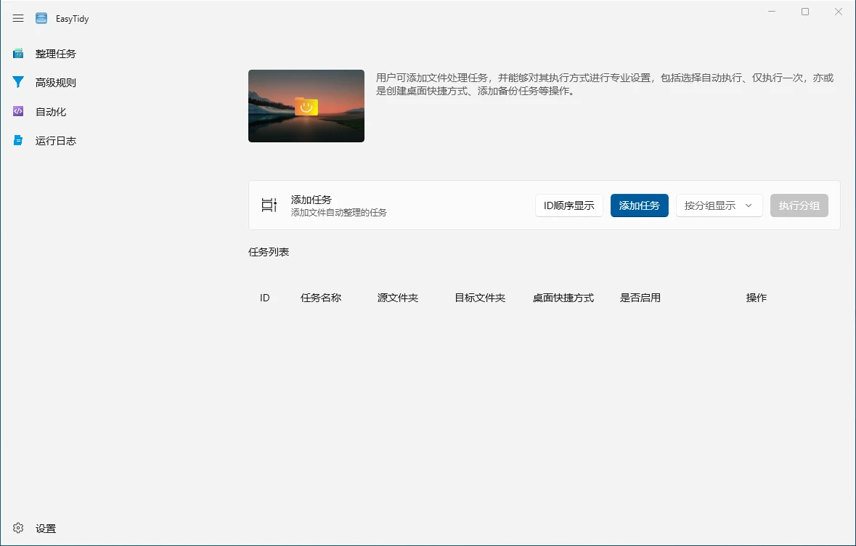Viewport: 856px width, 546px height.
Task: Maximize the EasyTidy window
Action: [x=805, y=12]
